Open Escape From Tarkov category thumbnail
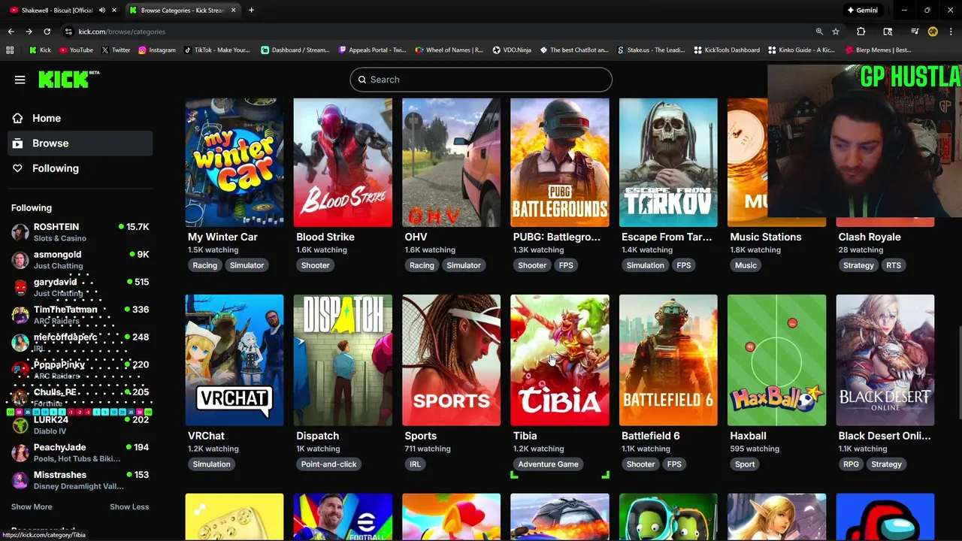Image resolution: width=962 pixels, height=541 pixels. pyautogui.click(x=668, y=162)
